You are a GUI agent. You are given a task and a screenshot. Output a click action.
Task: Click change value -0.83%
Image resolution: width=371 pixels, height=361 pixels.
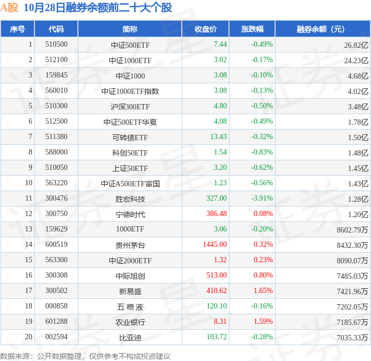click(262, 152)
